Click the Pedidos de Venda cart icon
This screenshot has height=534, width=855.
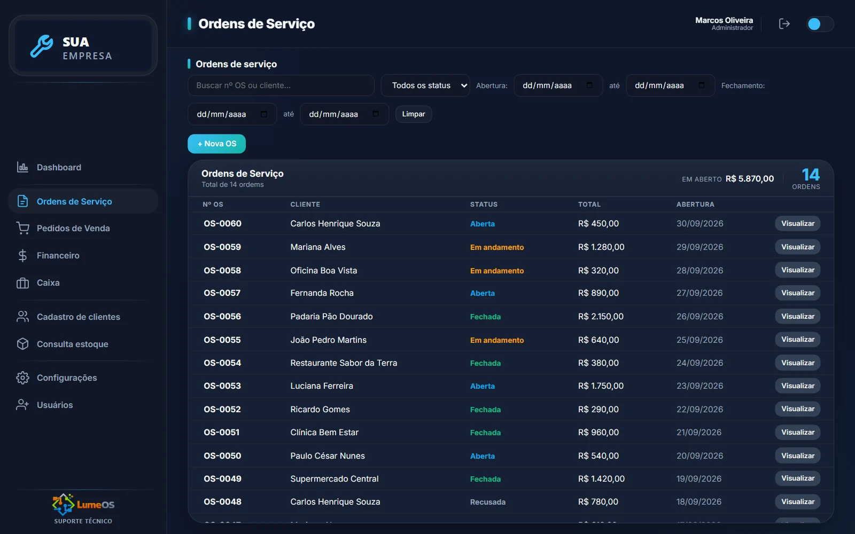[22, 228]
